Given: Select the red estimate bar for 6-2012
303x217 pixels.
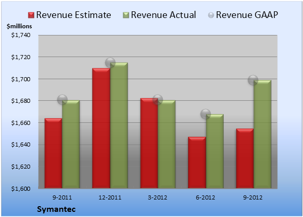Looking at the screenshot, I should coord(197,162).
